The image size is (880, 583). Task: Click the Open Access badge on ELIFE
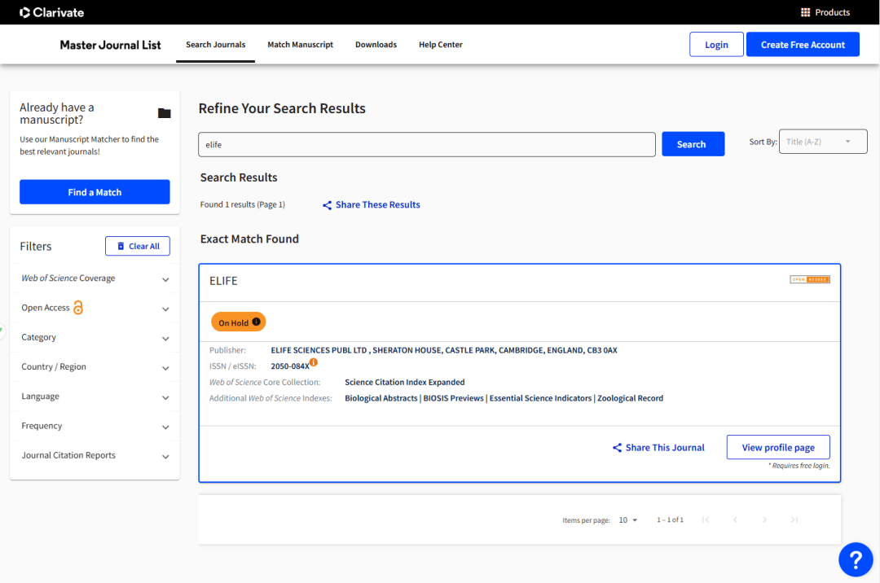point(809,279)
